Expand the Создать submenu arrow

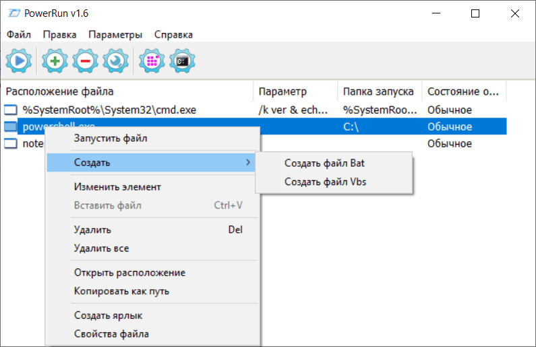click(247, 163)
